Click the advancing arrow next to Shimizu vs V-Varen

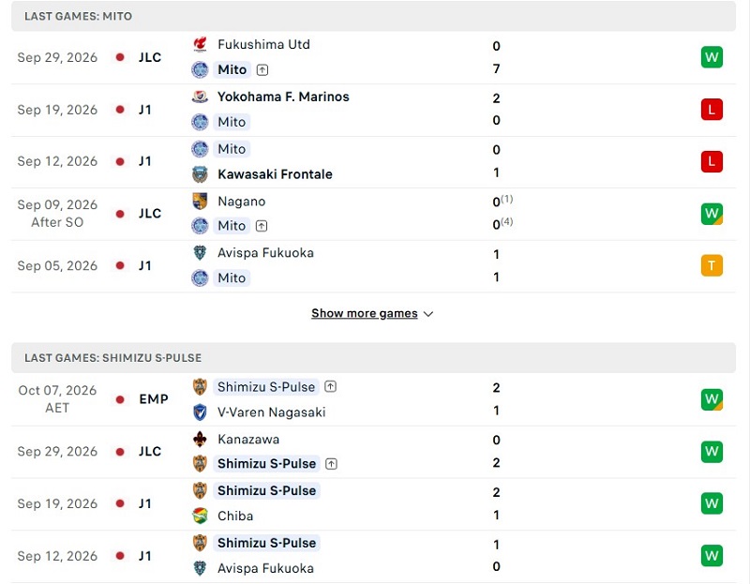tap(331, 386)
